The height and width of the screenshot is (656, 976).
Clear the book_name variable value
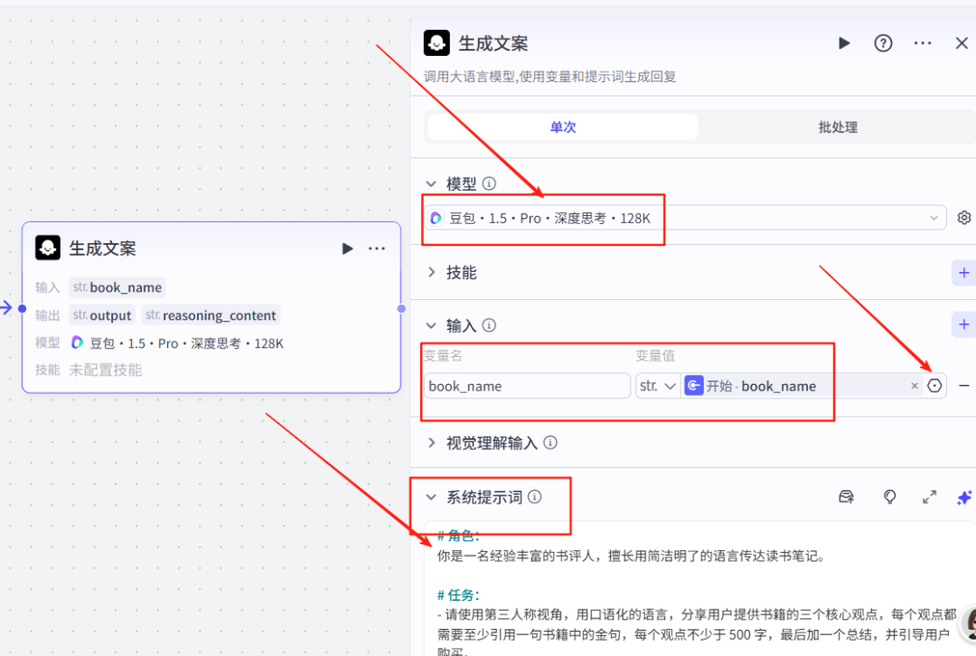pos(915,386)
